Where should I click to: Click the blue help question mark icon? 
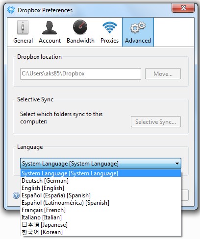click(x=16, y=195)
